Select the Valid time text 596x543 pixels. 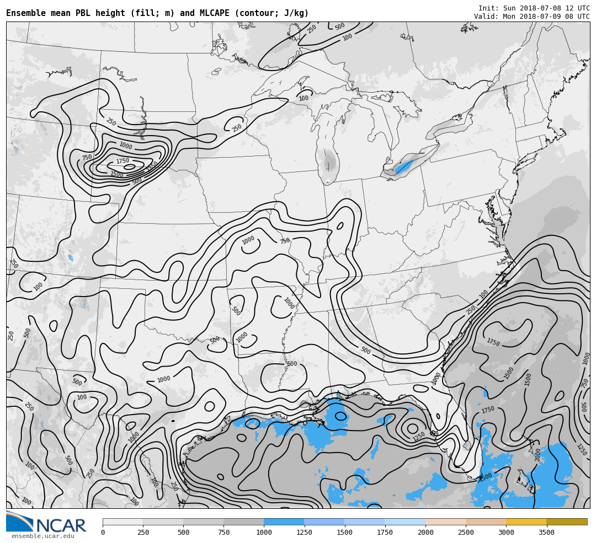531,17
